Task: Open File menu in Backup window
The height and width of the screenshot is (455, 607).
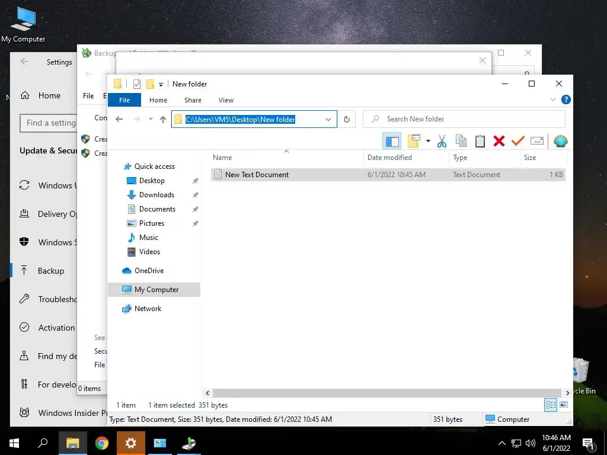Action: (88, 95)
